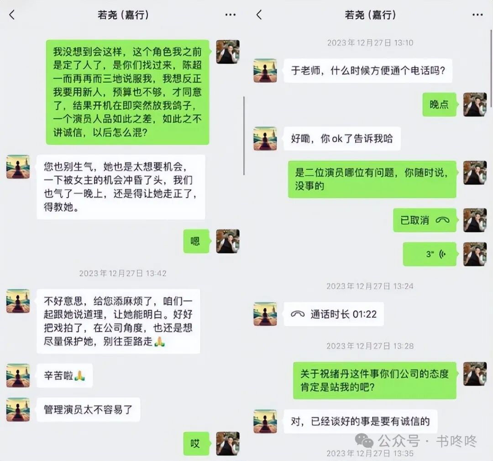
Task: Go back using left chat's back arrow
Action: pyautogui.click(x=12, y=15)
